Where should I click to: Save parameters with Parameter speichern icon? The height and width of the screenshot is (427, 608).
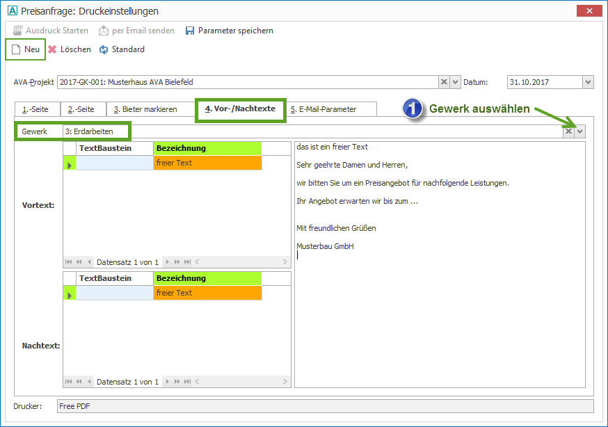pos(190,31)
